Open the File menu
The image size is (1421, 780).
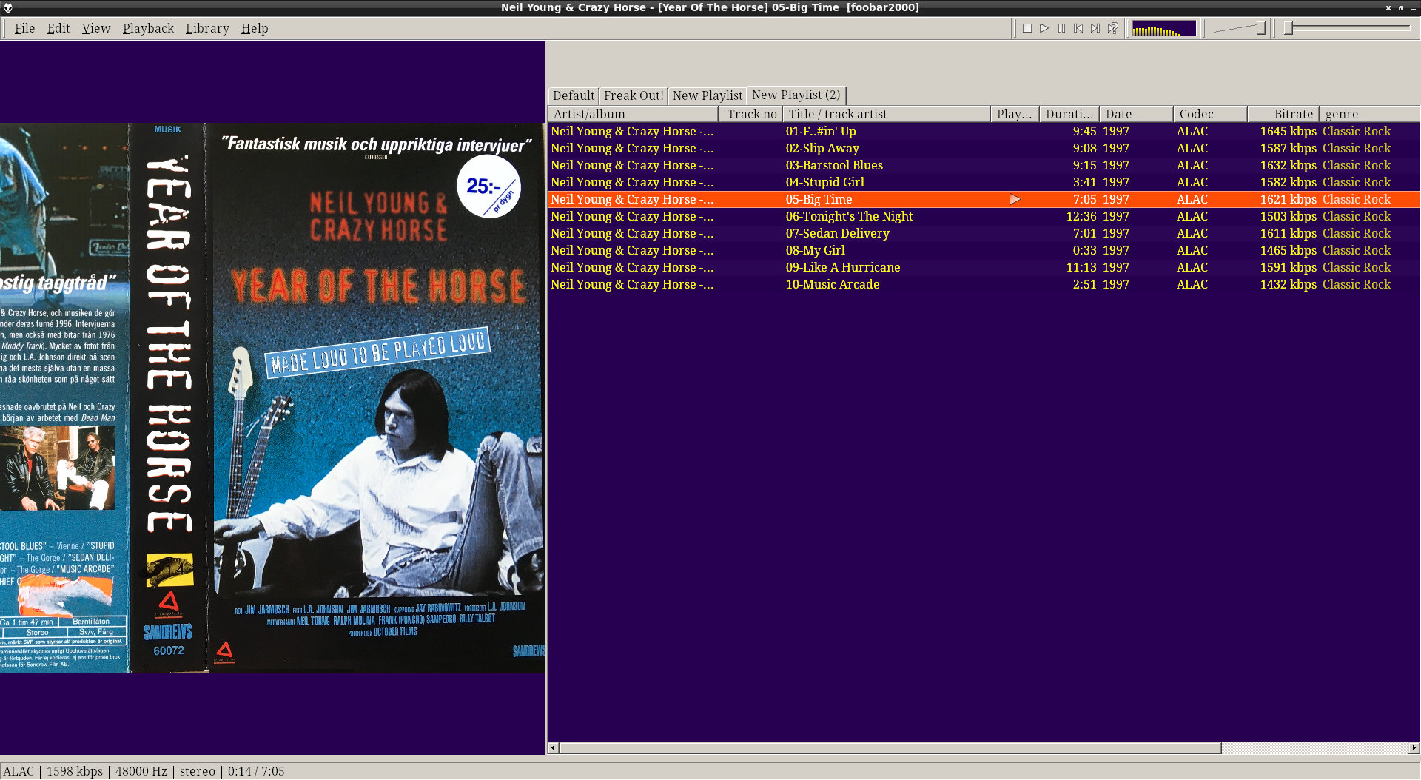(24, 28)
